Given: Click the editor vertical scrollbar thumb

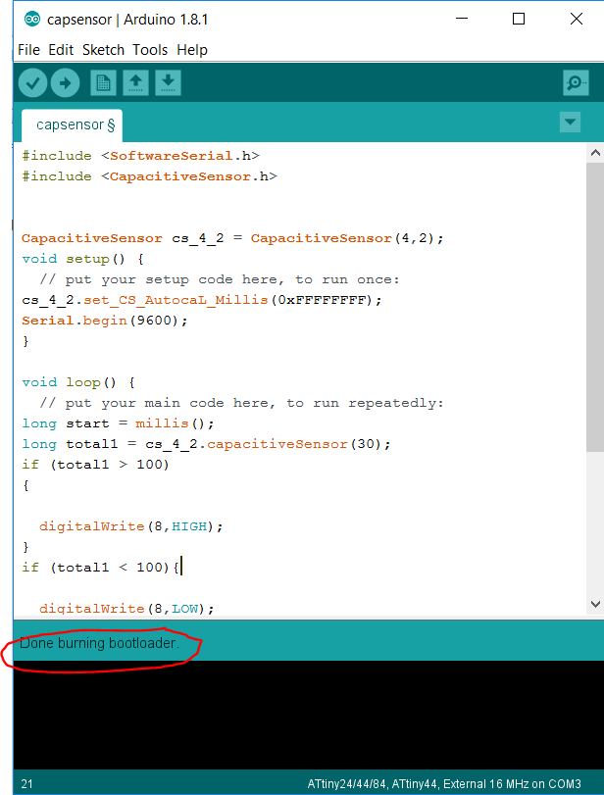Looking at the screenshot, I should (595, 307).
